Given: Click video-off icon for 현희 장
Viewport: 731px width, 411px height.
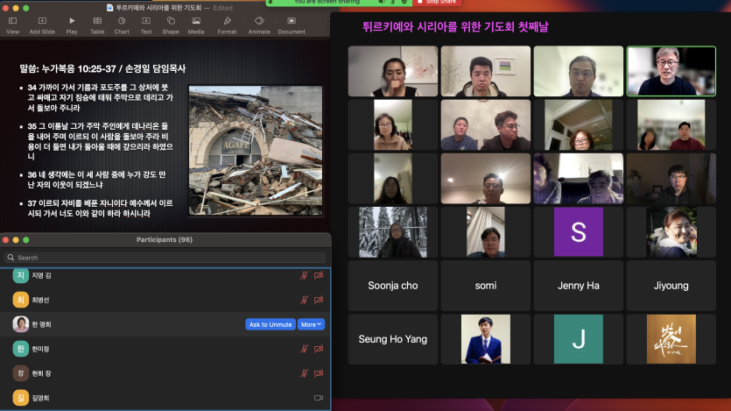Looking at the screenshot, I should 319,373.
